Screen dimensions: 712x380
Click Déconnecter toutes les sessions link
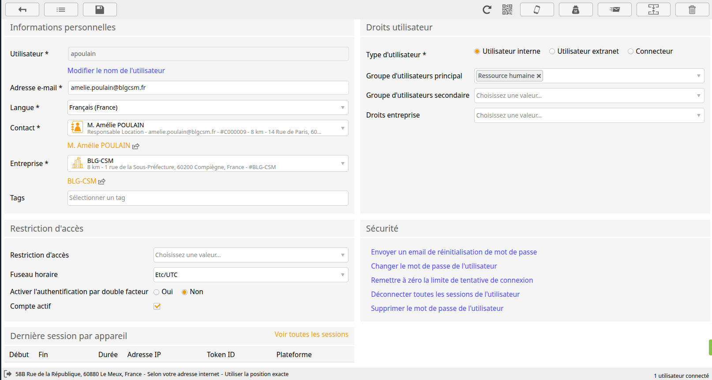click(445, 294)
